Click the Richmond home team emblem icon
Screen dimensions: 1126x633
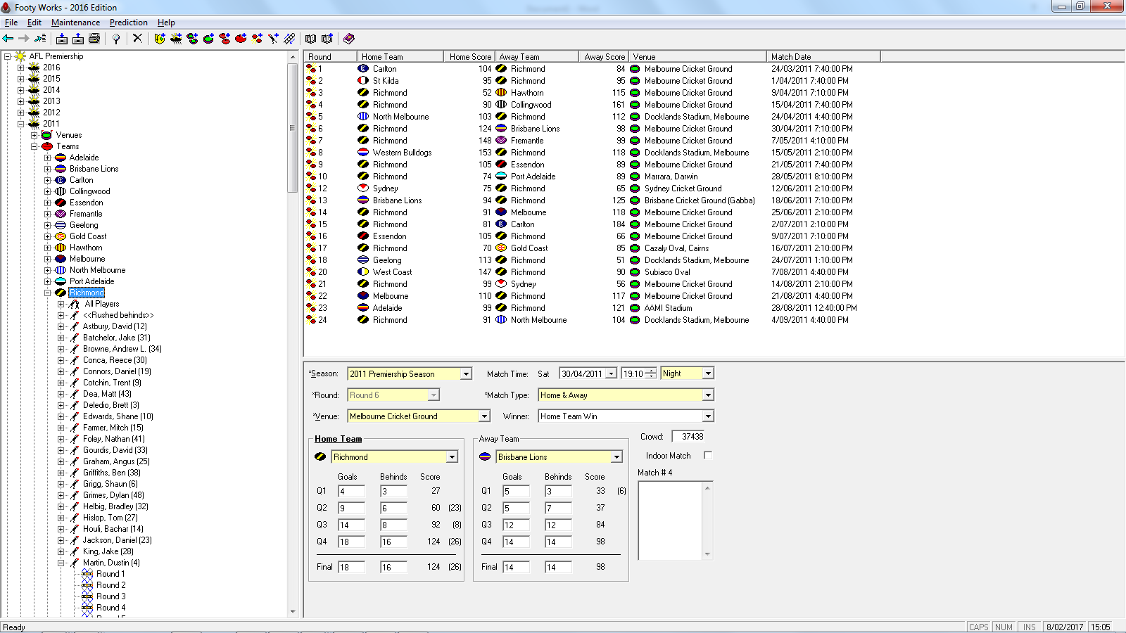click(320, 457)
